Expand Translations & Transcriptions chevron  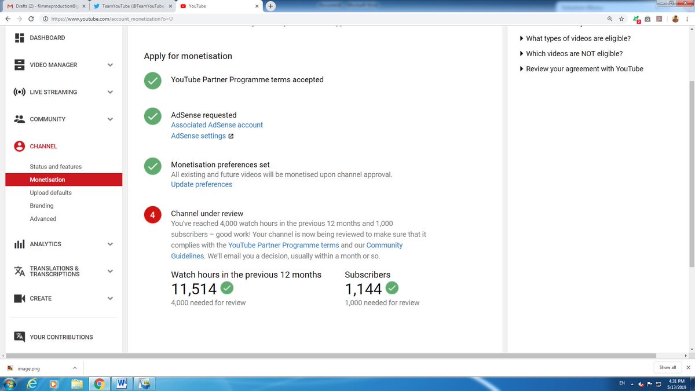point(110,271)
